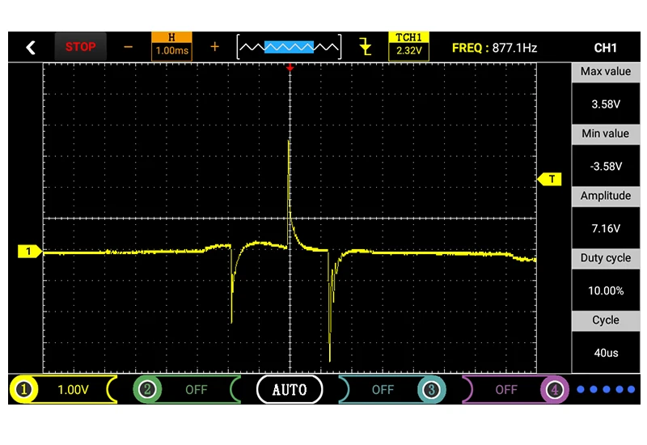Open the H 1.00ms timebase setting
The image size is (647, 445).
171,47
